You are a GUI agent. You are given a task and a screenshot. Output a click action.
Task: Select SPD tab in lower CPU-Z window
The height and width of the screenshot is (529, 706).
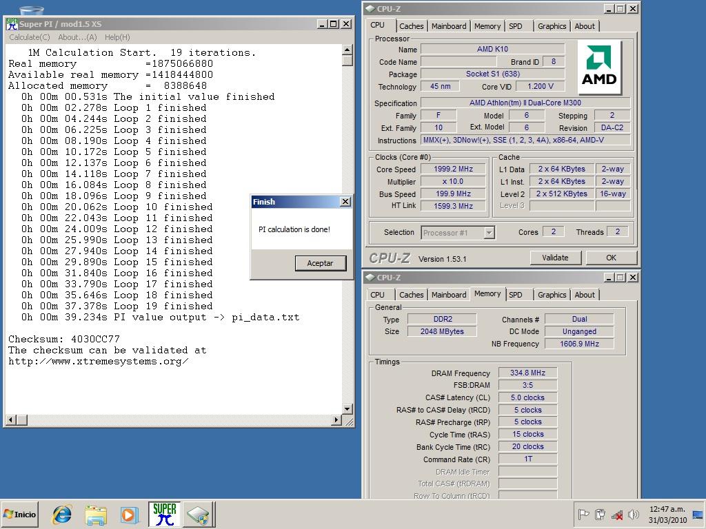click(x=516, y=295)
